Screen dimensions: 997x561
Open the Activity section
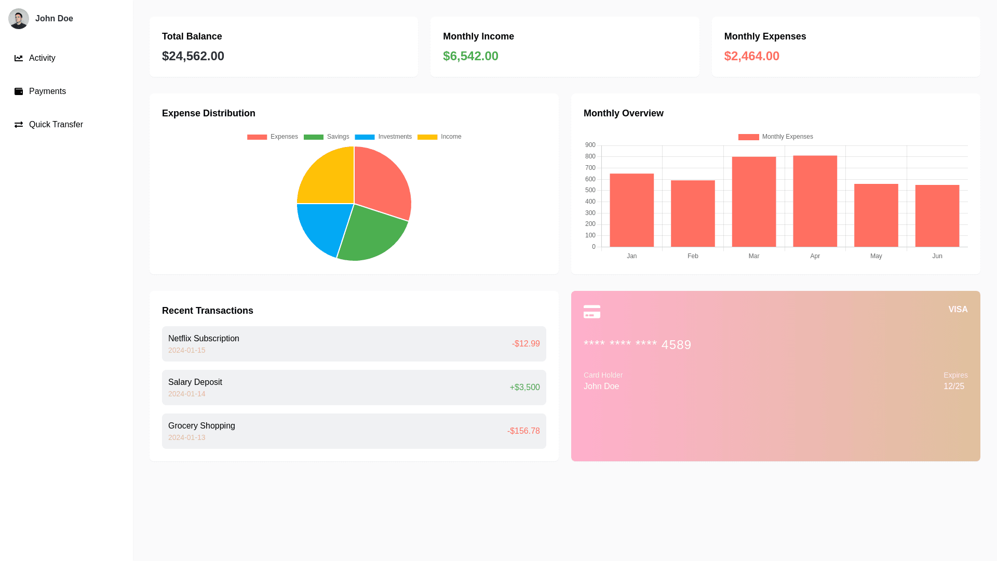pos(42,58)
